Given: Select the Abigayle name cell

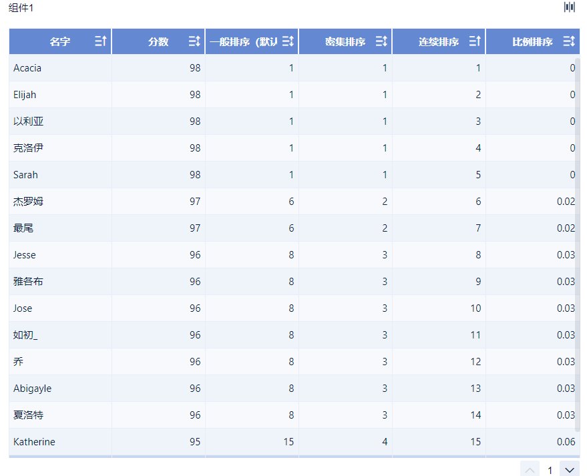Looking at the screenshot, I should coord(32,389).
